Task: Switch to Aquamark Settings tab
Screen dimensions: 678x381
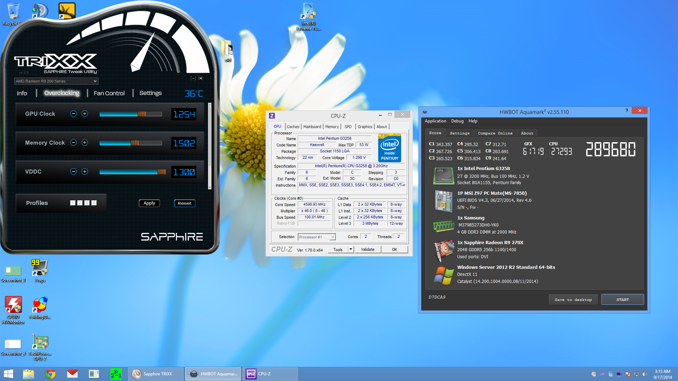Action: pyautogui.click(x=460, y=133)
